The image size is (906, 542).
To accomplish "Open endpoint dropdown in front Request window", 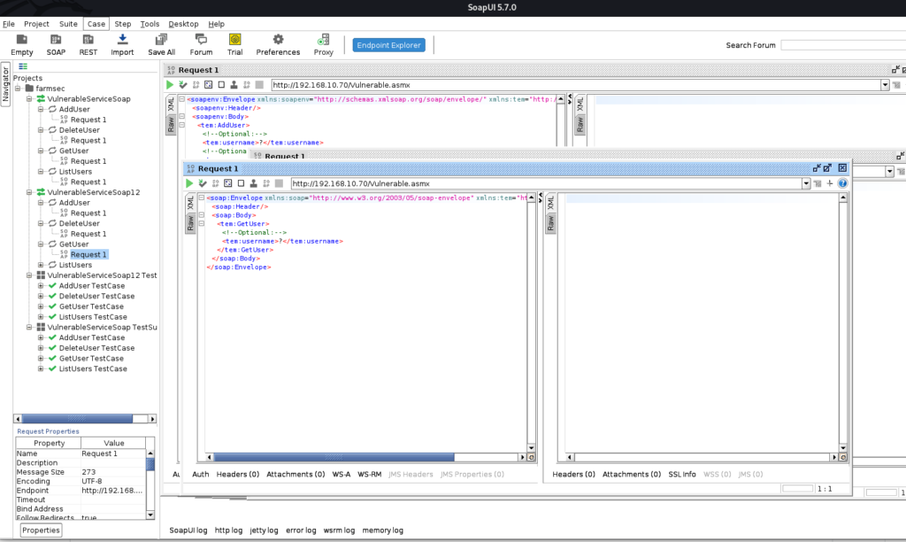I will click(806, 183).
